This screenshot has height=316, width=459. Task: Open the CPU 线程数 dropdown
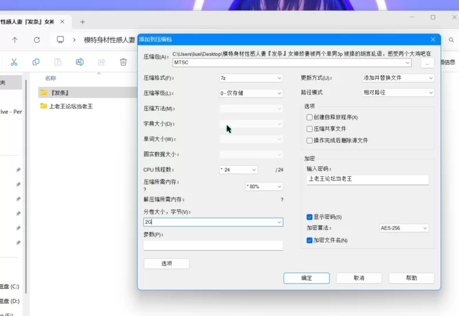pyautogui.click(x=238, y=170)
